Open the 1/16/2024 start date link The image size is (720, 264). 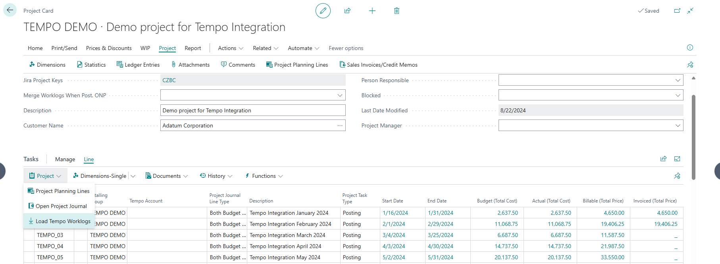395,213
